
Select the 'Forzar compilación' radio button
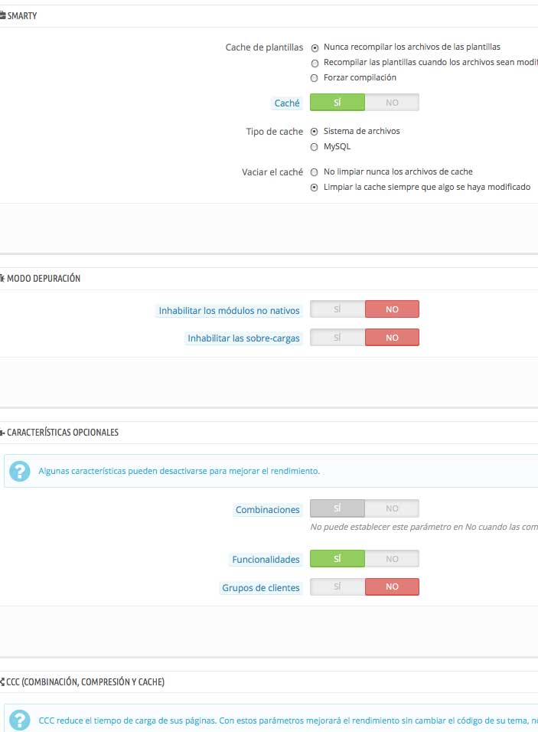click(x=315, y=78)
